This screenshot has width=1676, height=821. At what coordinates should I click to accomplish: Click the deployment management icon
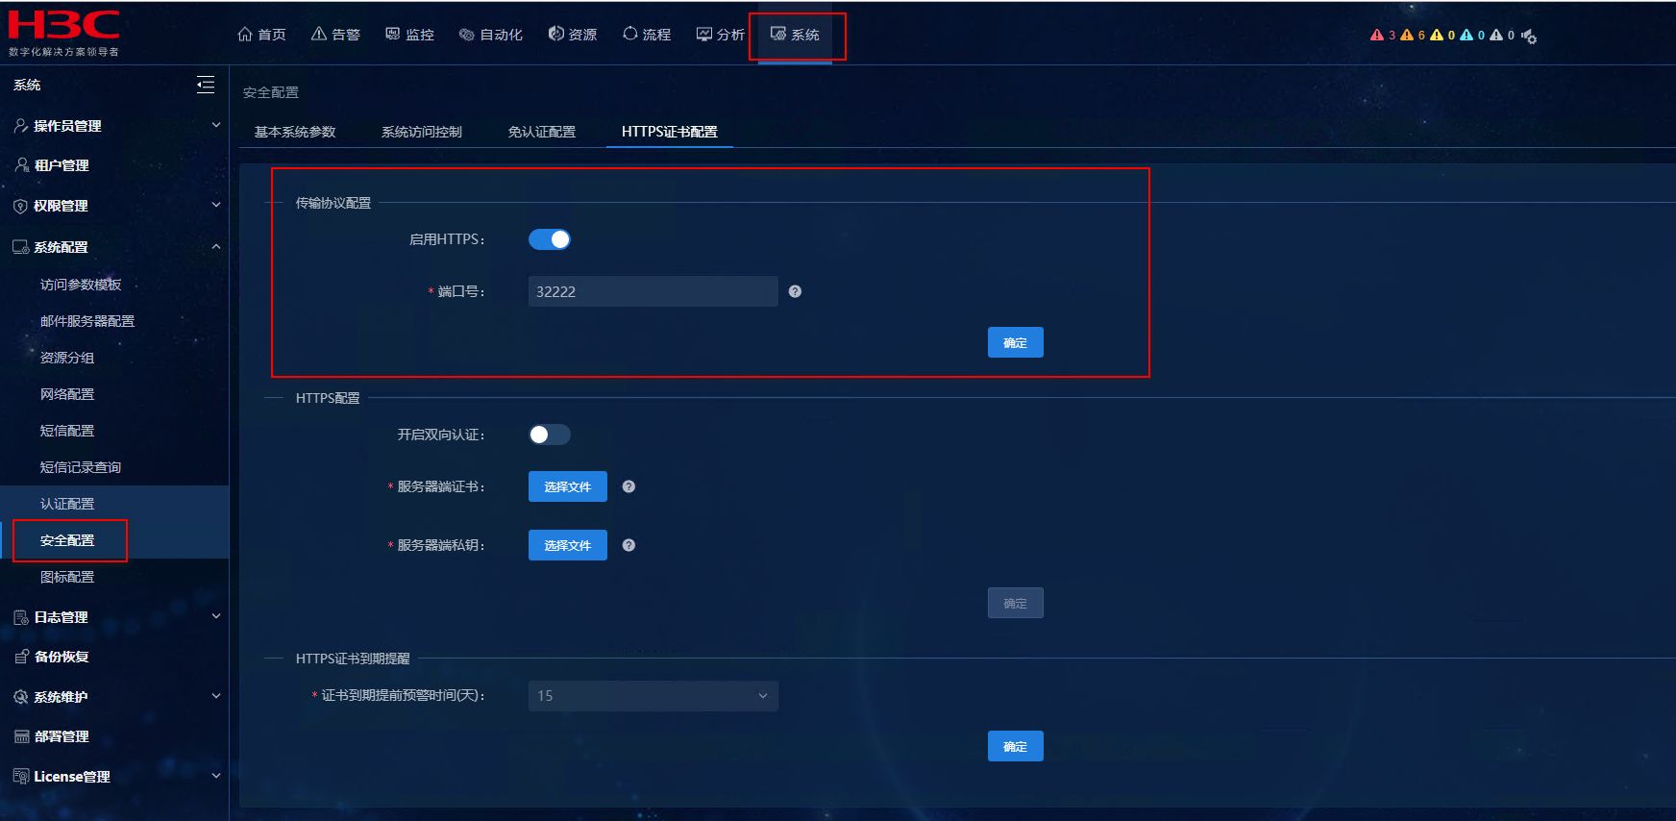pyautogui.click(x=21, y=736)
